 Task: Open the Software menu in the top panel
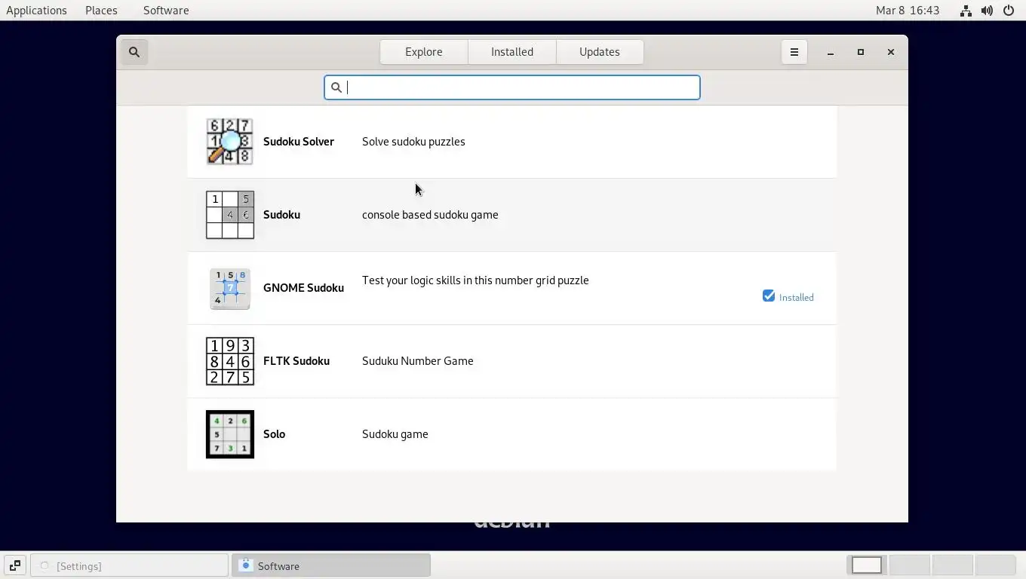click(166, 11)
